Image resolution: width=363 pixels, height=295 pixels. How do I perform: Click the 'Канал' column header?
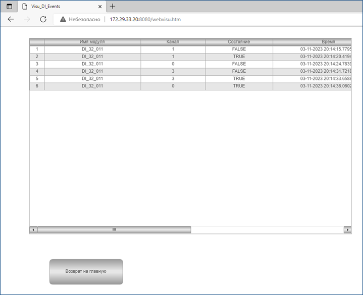click(x=173, y=41)
